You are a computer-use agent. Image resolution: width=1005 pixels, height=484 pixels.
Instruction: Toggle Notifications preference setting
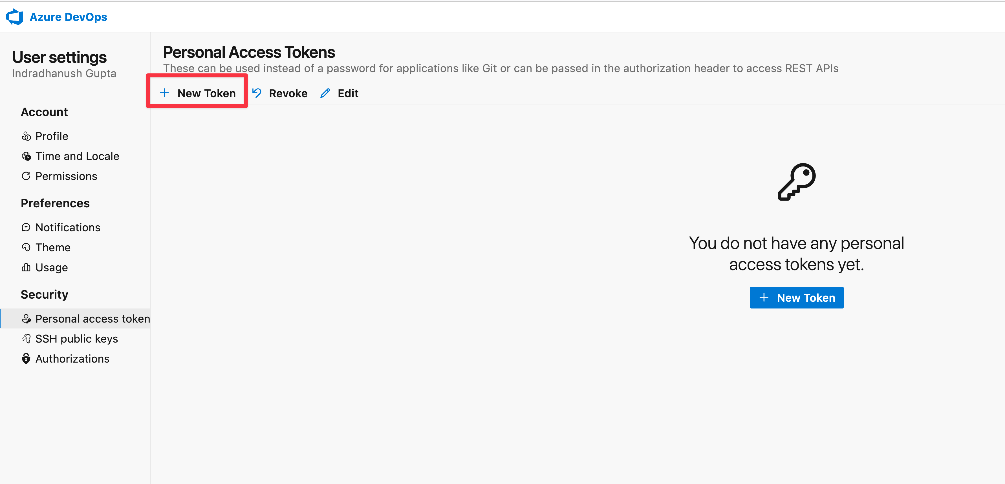pyautogui.click(x=68, y=227)
